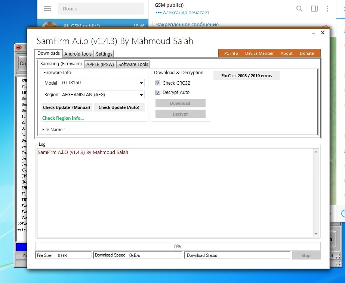Click log scrollbar down arrow
345x283 pixels.
click(316, 234)
